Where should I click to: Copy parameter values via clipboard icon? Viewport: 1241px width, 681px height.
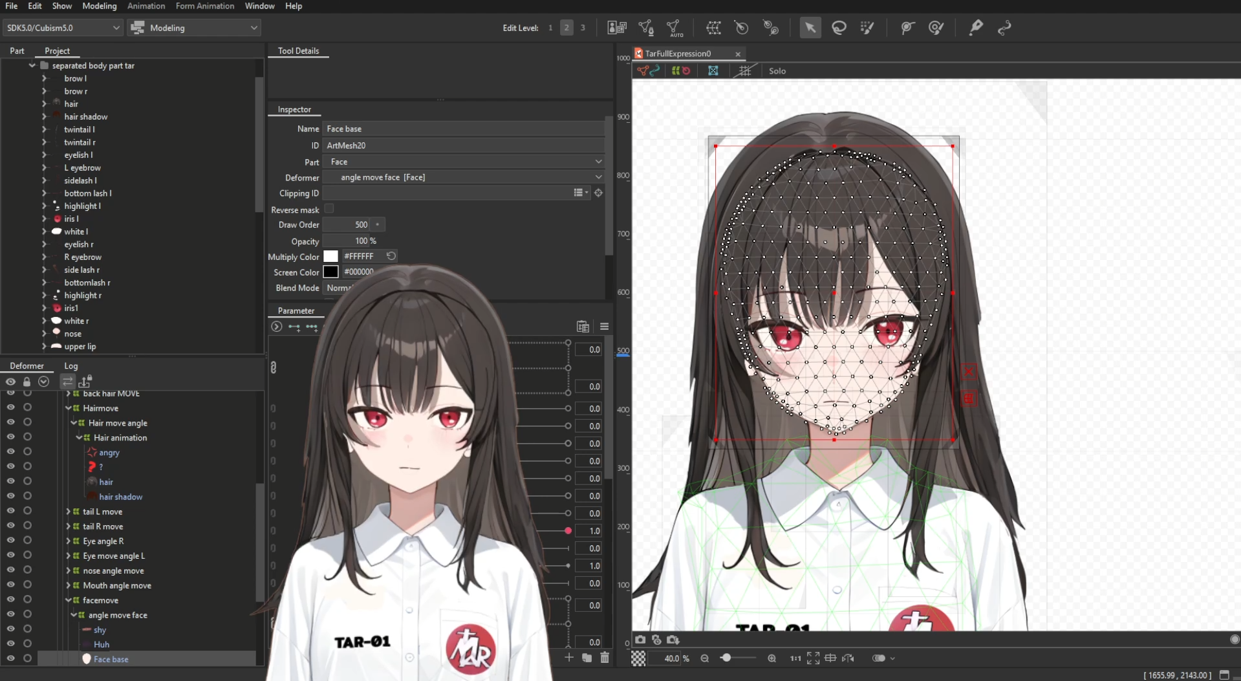tap(583, 327)
